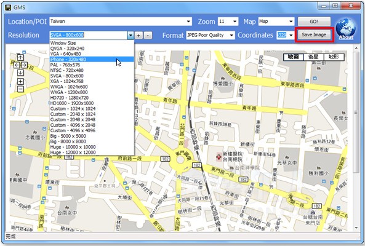Screen dimensions: 365x246
Task: Choose XGA - 1024x768 from the list
Action: click(x=92, y=81)
